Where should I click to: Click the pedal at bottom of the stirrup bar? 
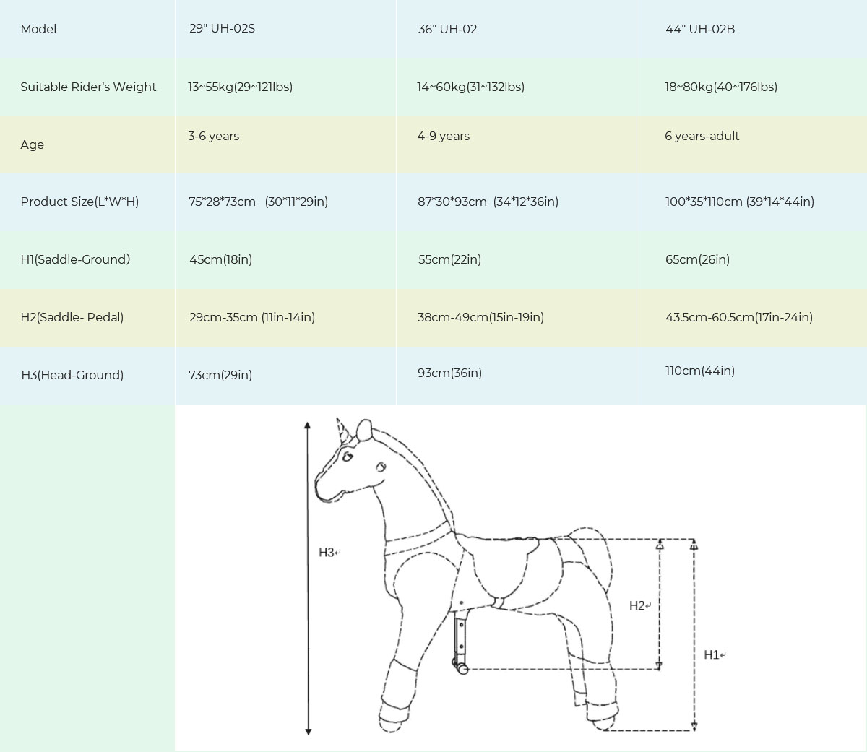tap(460, 667)
